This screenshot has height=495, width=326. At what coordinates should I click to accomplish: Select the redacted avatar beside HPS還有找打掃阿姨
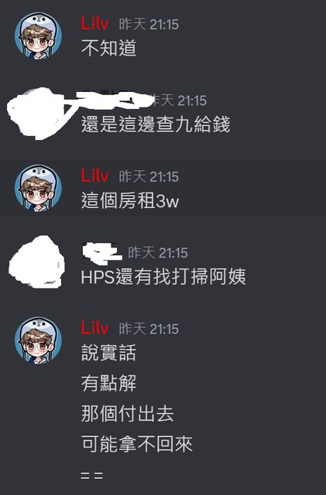tap(37, 262)
